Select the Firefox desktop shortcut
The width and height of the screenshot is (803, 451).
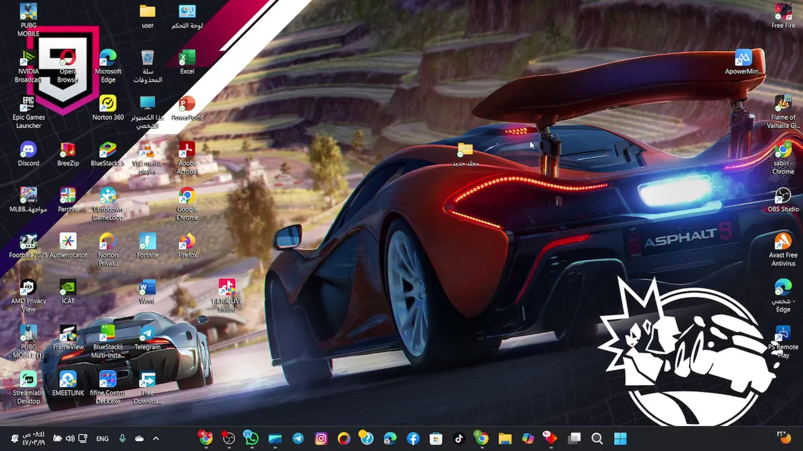(x=187, y=246)
